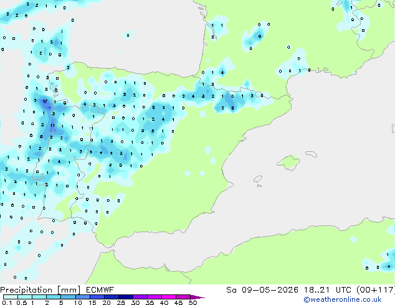
Task: Pick the 10–15 mm blue legend swatch
Action: pyautogui.click(x=82, y=297)
